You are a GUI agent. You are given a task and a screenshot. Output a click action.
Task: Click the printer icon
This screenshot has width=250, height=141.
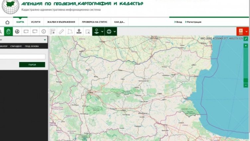point(109,31)
